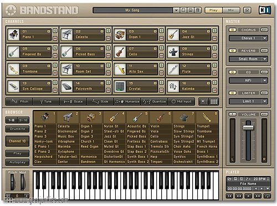Select Vibraphone in the browser list
This screenshot has height=206, width=277.
click(66, 142)
